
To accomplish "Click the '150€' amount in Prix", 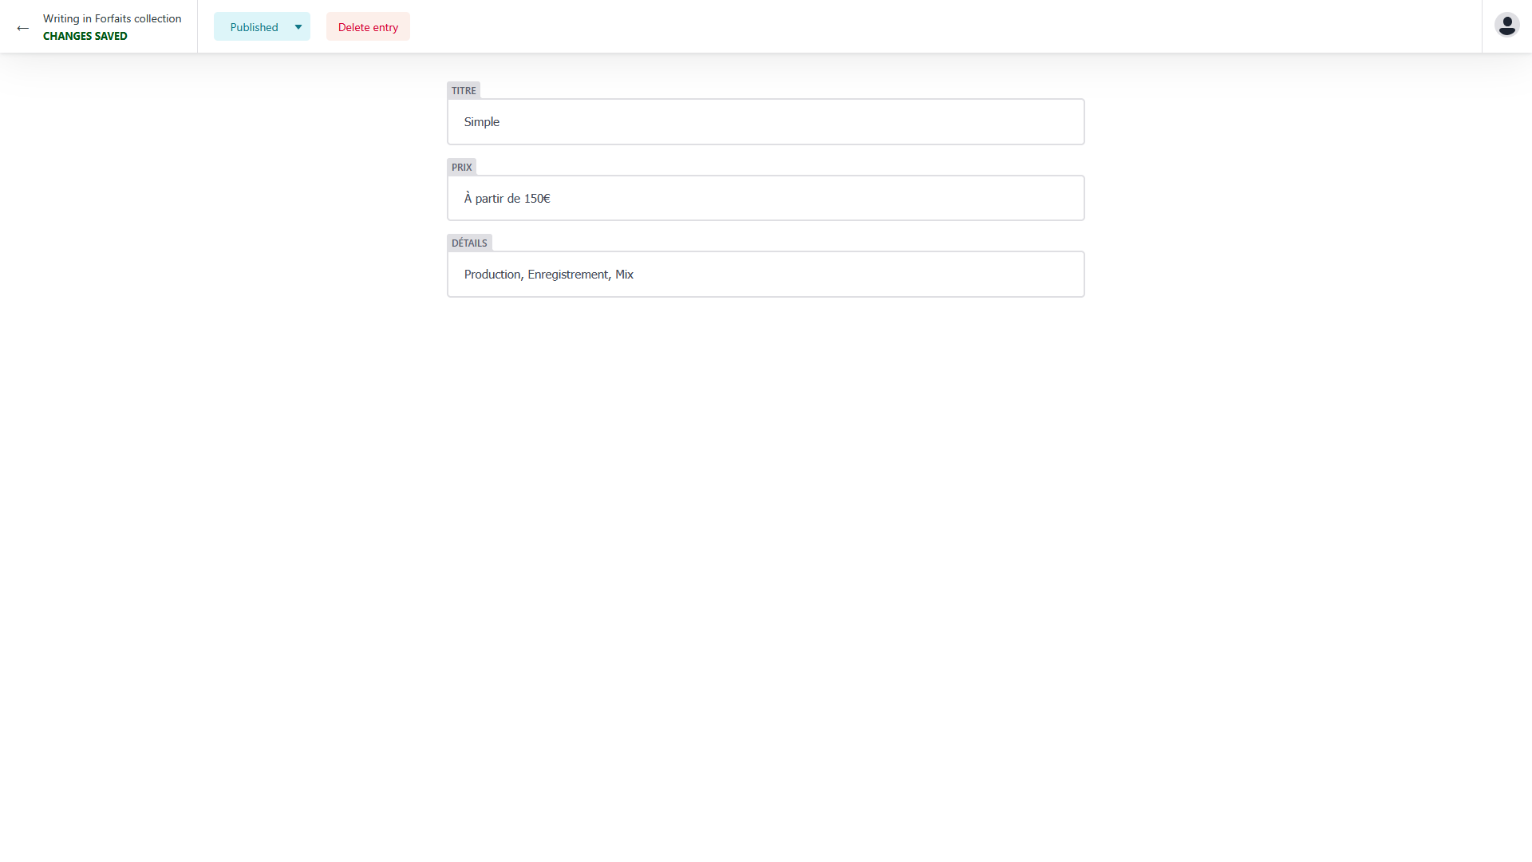I will [x=537, y=199].
